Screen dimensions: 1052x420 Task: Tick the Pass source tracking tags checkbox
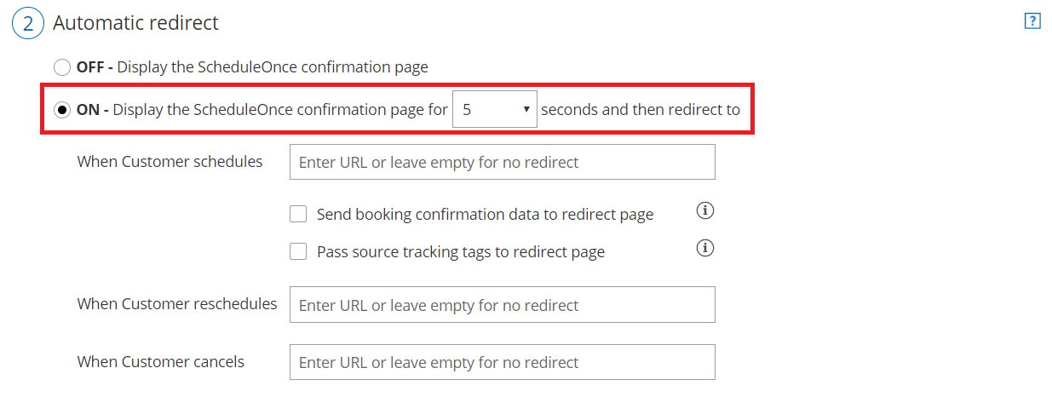tap(298, 252)
